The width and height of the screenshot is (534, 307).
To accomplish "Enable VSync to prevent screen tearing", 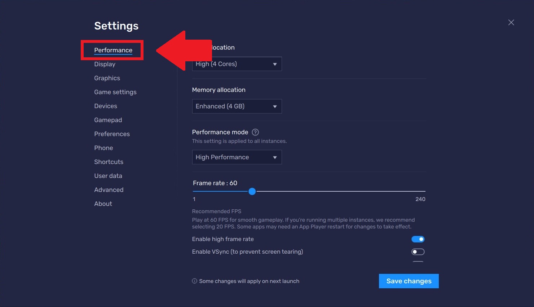I will click(418, 252).
